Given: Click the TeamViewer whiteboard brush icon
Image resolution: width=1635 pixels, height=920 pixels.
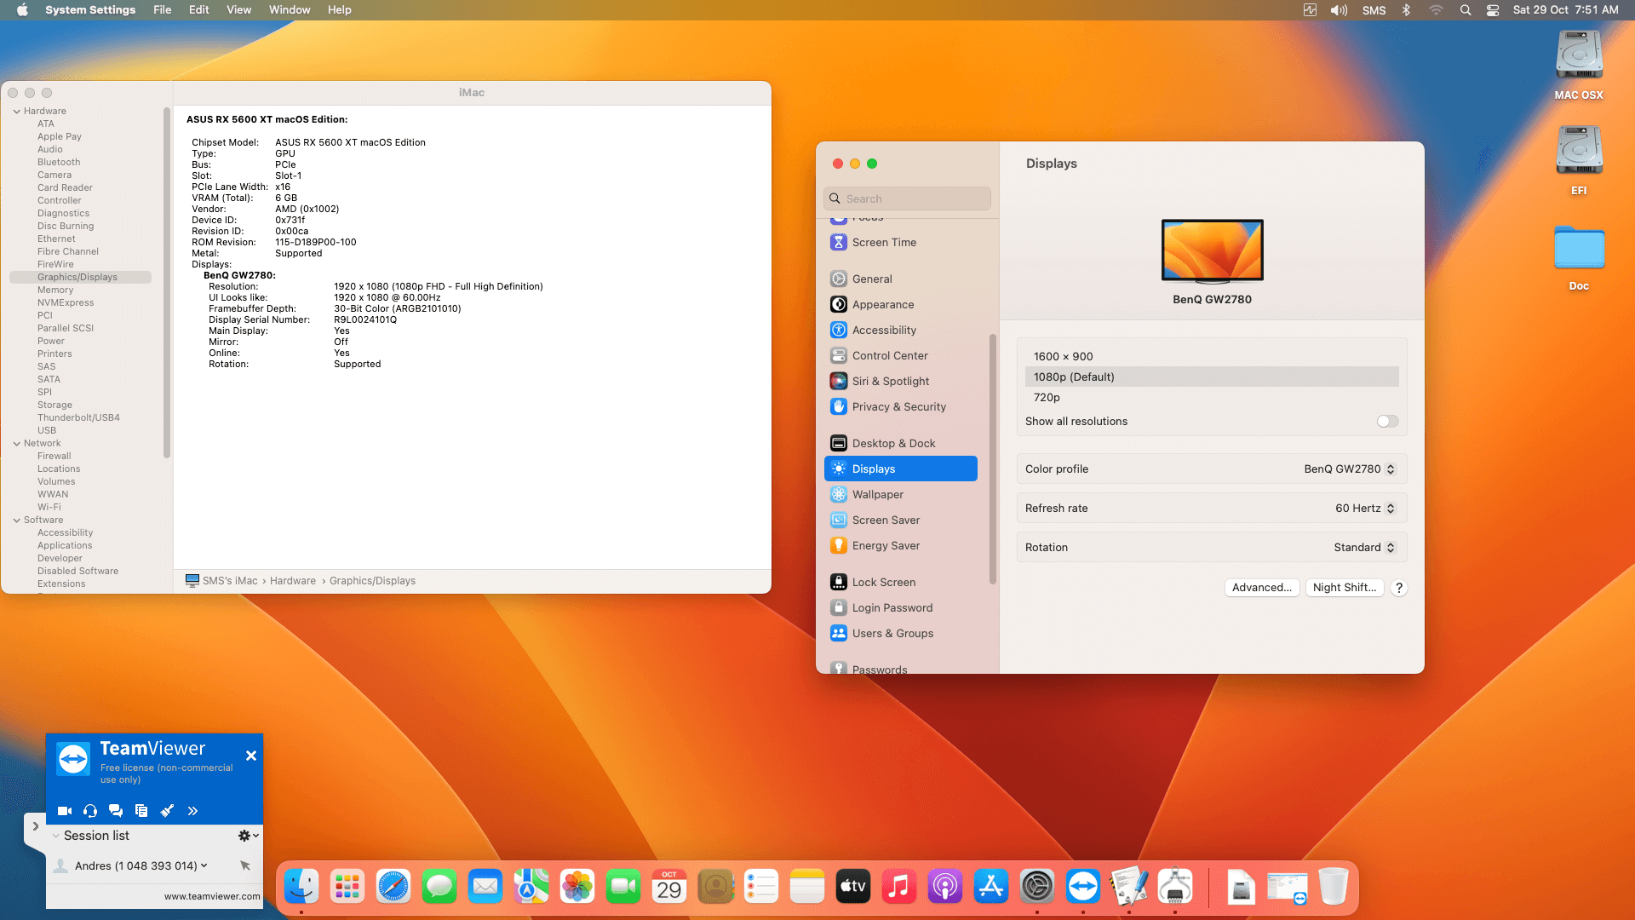Looking at the screenshot, I should pyautogui.click(x=167, y=811).
